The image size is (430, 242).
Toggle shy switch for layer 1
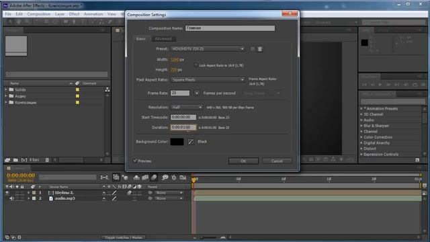click(104, 193)
